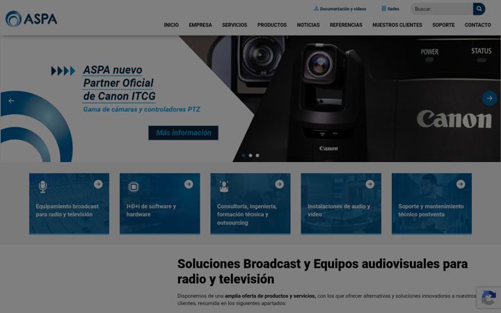The width and height of the screenshot is (501, 313).
Task: Click the ASPA logo
Action: (x=31, y=19)
